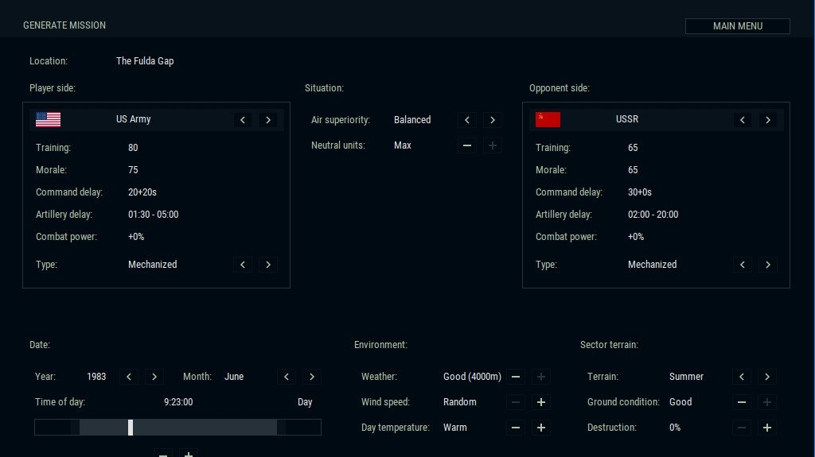
Task: Lower day temperature with the minus button
Action: 517,428
